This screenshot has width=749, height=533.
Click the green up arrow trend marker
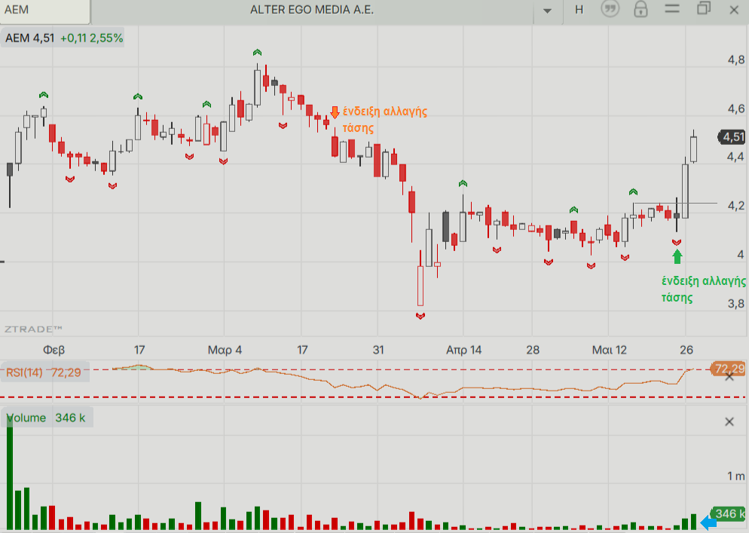(x=677, y=257)
